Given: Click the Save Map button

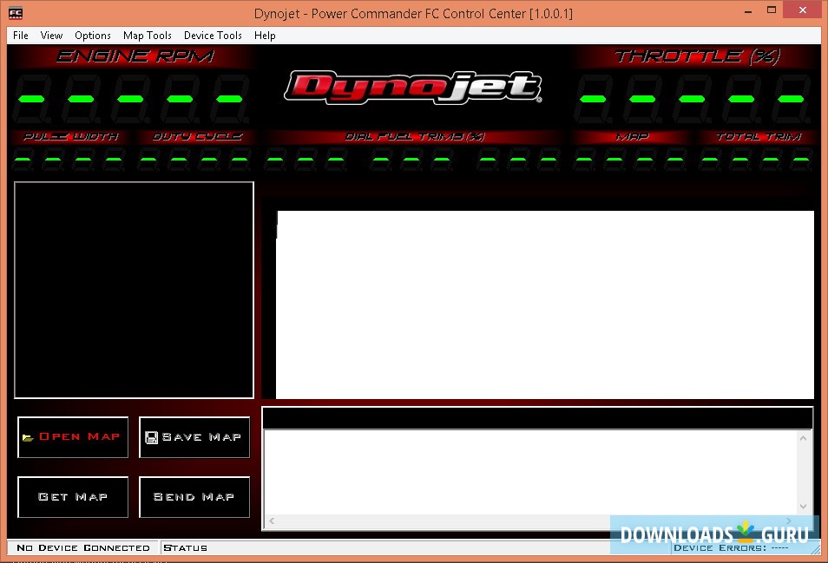Looking at the screenshot, I should click(194, 437).
